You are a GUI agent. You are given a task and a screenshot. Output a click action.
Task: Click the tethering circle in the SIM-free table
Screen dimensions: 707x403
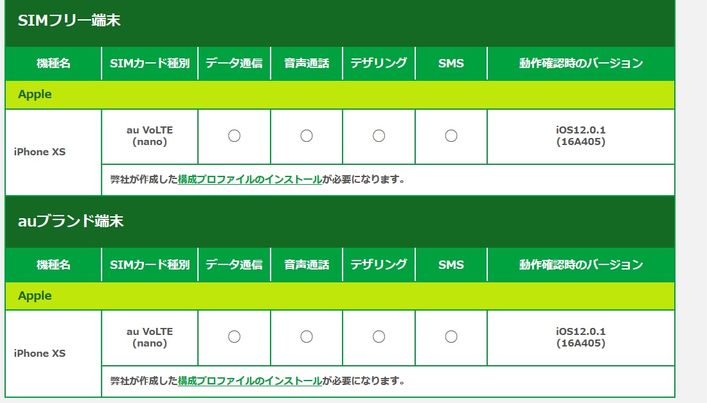[x=379, y=136]
